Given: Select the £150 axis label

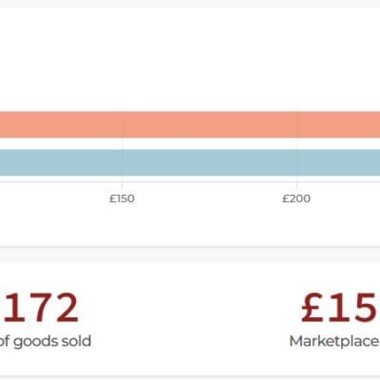Looking at the screenshot, I should 122,199.
